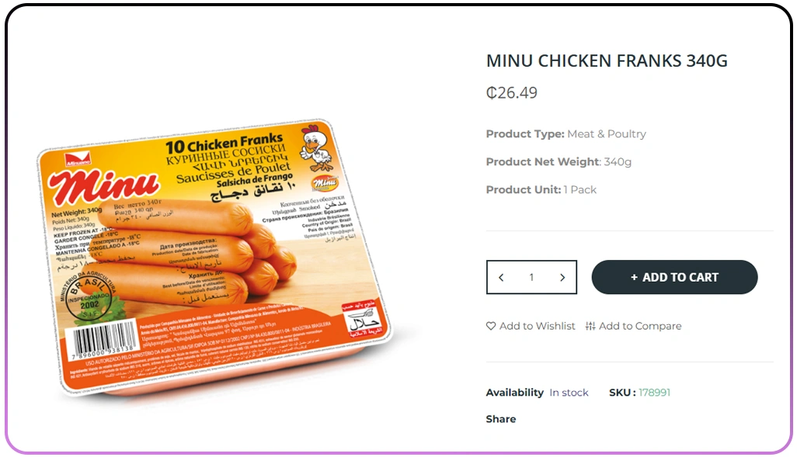797x457 pixels.
Task: Click the heart icon beside Add to Wishlist
Action: pyautogui.click(x=490, y=326)
